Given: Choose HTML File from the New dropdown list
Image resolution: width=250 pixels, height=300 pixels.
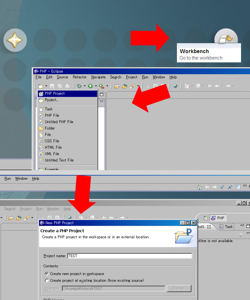Looking at the screenshot, I should (x=68, y=147).
